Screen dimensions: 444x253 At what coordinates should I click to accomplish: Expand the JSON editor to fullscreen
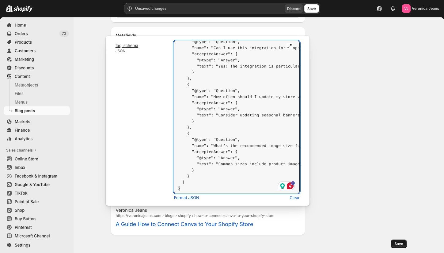click(x=290, y=46)
